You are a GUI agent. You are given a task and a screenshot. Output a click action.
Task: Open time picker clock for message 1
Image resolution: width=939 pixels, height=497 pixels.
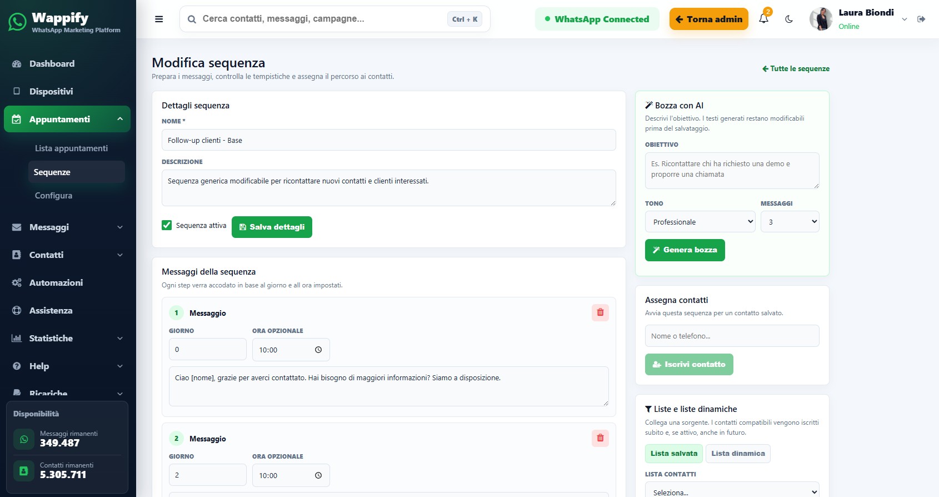coord(318,350)
